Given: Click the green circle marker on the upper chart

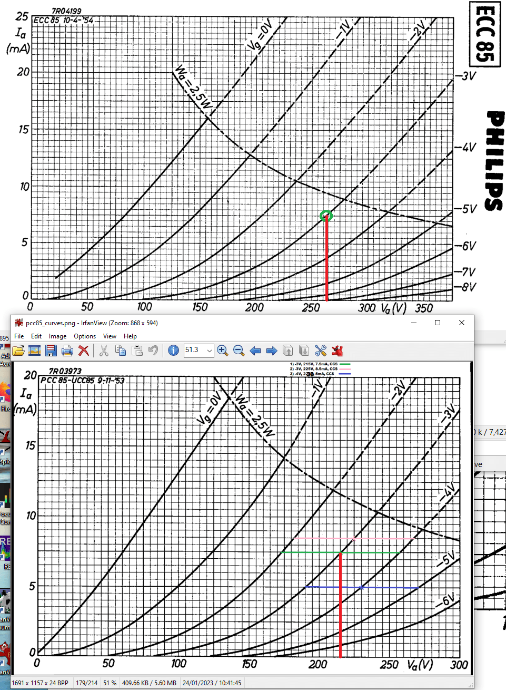Looking at the screenshot, I should [326, 216].
